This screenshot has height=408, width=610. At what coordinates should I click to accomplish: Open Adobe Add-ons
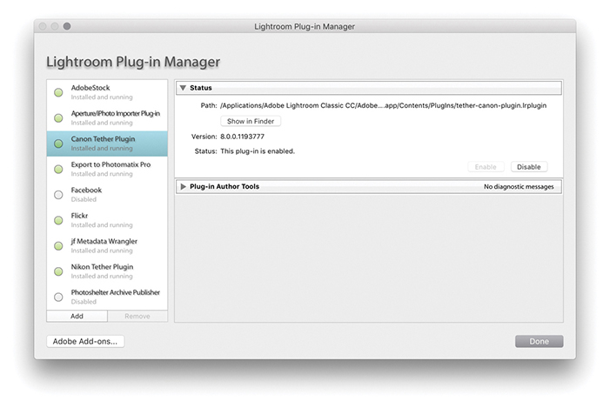pos(85,341)
